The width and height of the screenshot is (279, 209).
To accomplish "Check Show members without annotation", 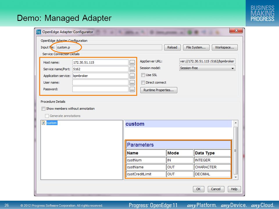I will pos(43,109).
